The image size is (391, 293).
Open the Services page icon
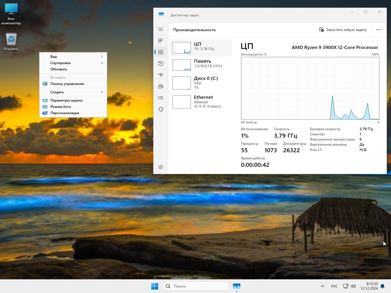[161, 109]
